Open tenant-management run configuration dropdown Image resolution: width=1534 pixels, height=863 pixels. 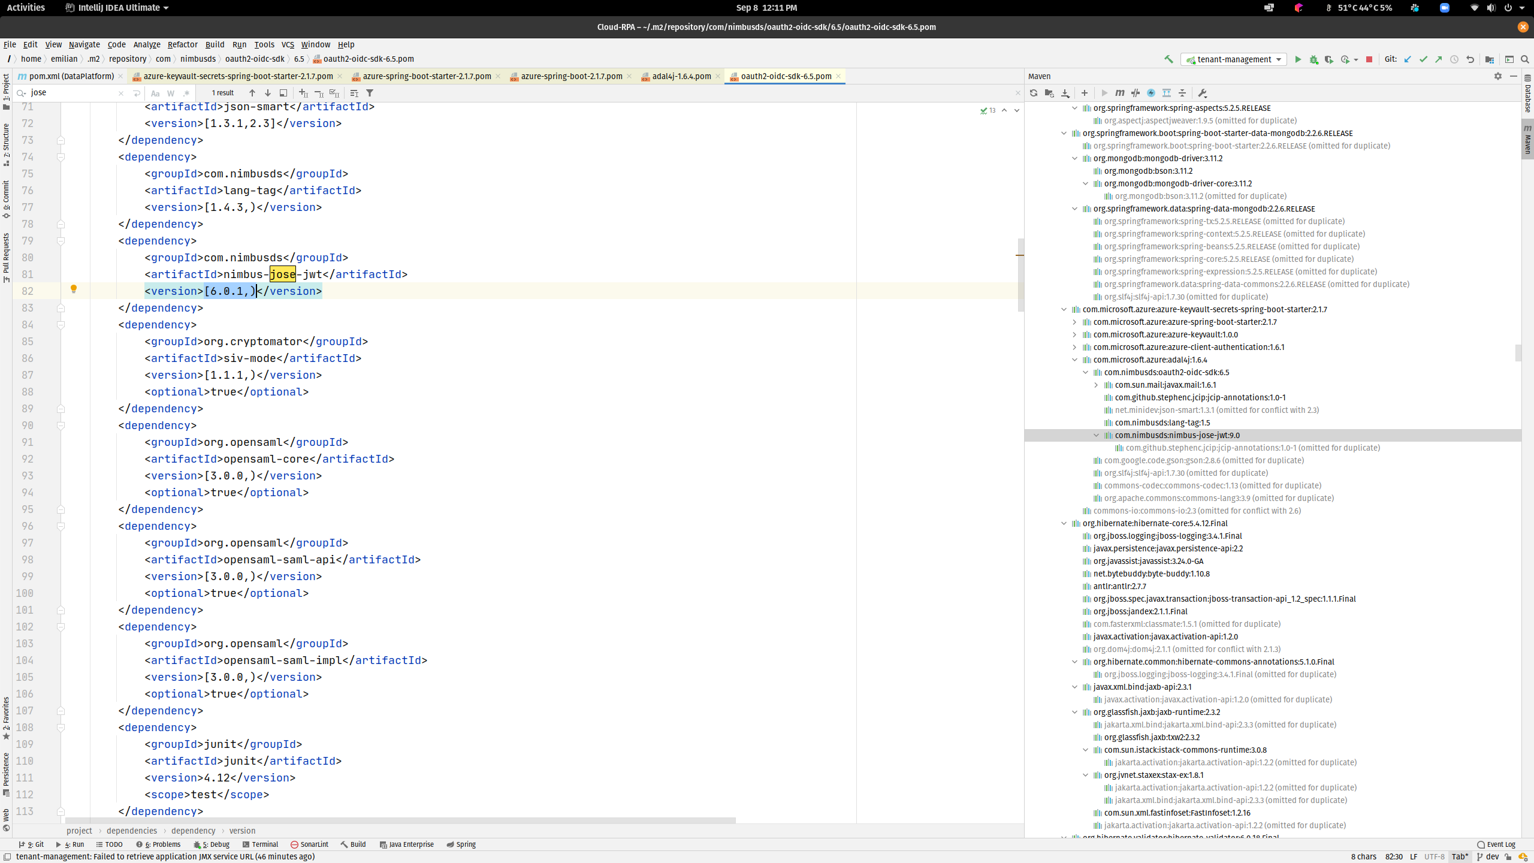coord(1234,59)
